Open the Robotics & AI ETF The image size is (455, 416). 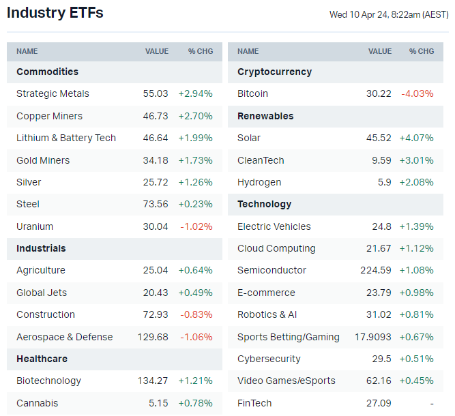(x=267, y=314)
